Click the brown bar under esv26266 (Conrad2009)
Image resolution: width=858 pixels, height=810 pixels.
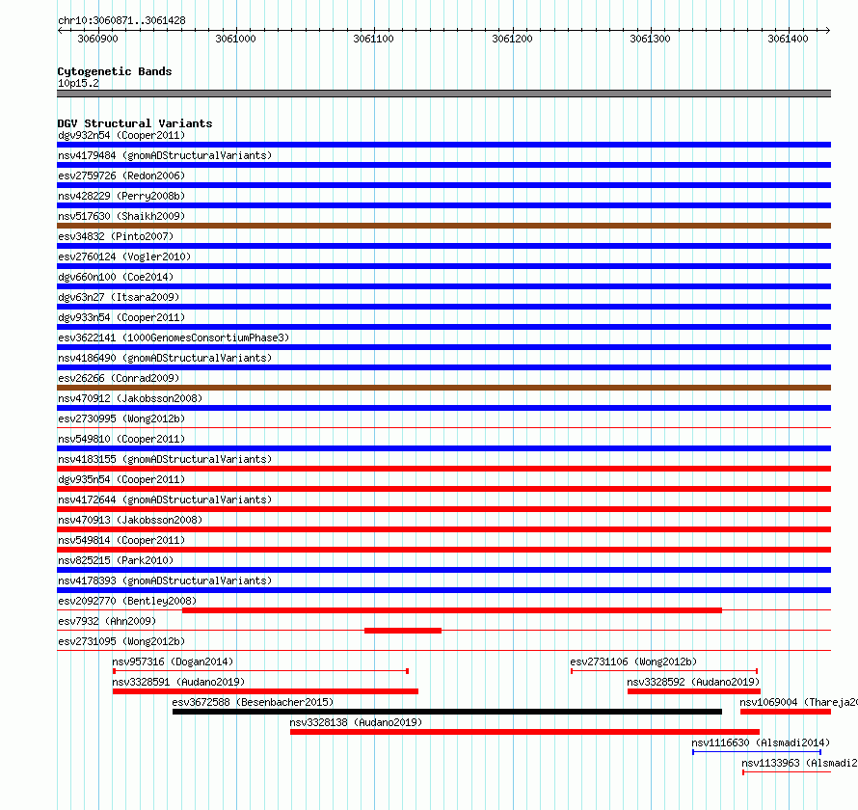(443, 388)
